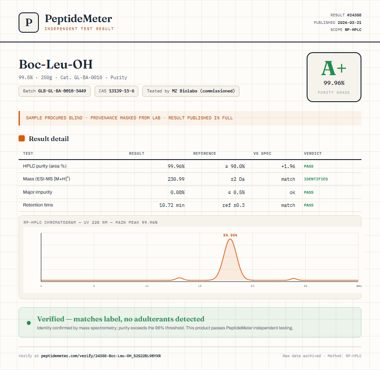Click the ok value in Major impurity row

pyautogui.click(x=292, y=192)
